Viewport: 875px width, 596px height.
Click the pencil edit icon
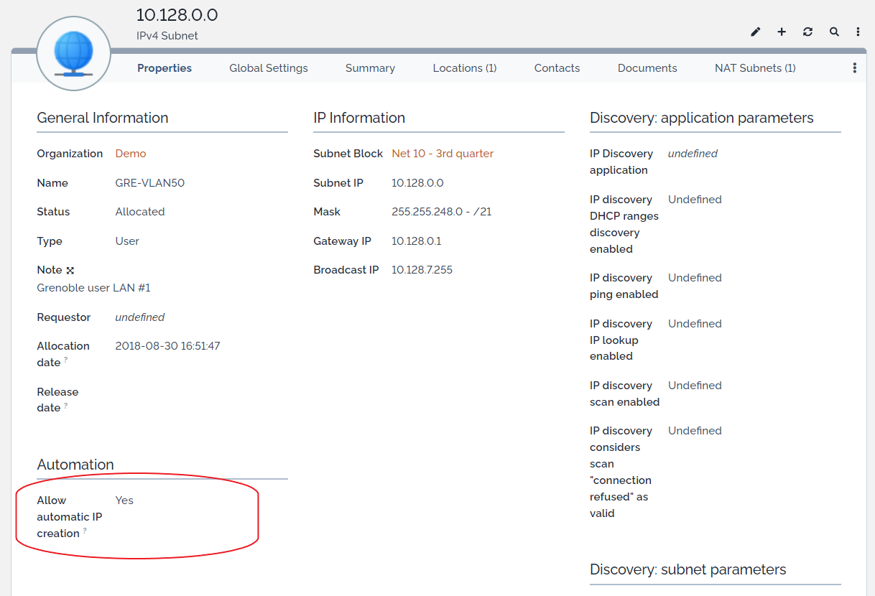[x=755, y=32]
